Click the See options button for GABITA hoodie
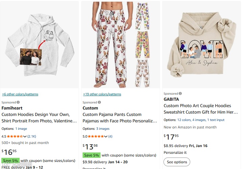The width and height of the screenshot is (242, 169). pos(177,162)
